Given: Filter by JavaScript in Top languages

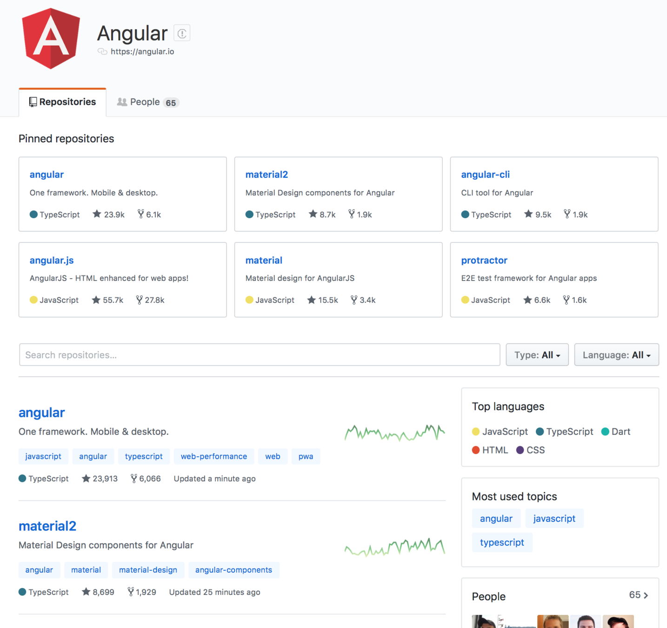Looking at the screenshot, I should pyautogui.click(x=500, y=432).
